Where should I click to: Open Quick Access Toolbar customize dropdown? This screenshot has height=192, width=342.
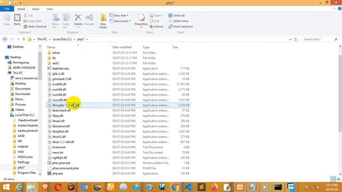click(20, 3)
